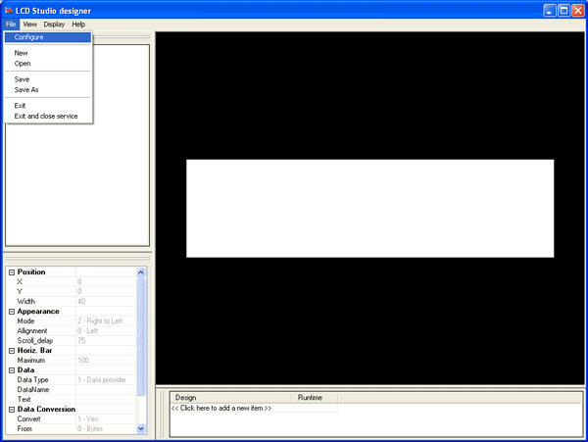Screen dimensions: 588x442
Task: Click the From value 0 - Bytes
Action: [106, 428]
